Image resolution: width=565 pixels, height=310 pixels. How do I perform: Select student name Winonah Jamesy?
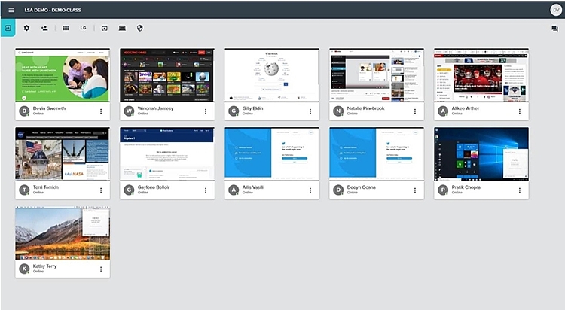tap(156, 108)
